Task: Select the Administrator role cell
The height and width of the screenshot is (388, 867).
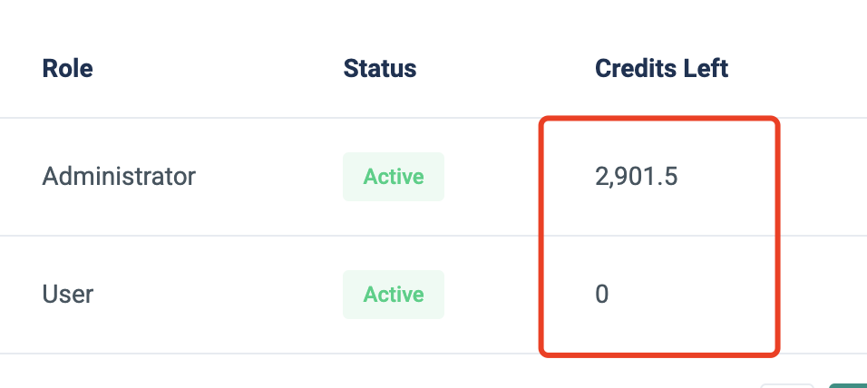Action: 119,176
